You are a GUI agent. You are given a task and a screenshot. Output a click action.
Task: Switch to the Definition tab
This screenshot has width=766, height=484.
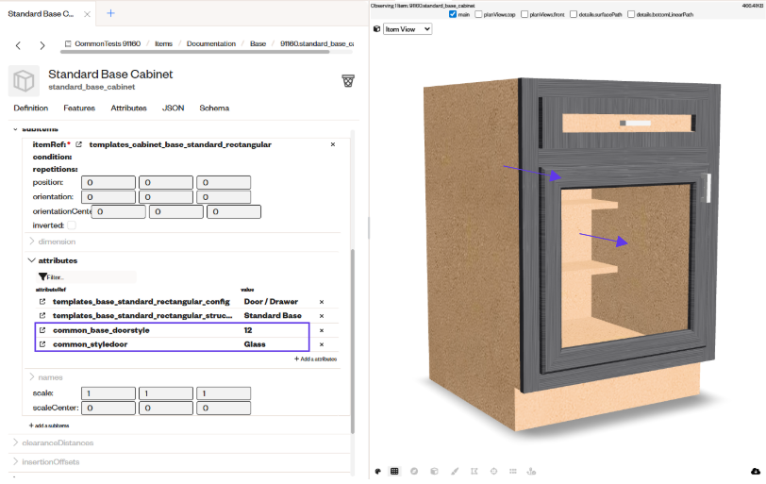pyautogui.click(x=31, y=108)
